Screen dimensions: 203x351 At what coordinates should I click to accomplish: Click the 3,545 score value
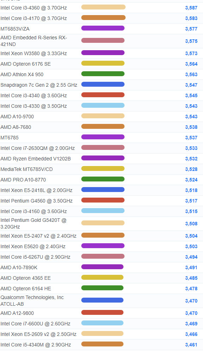click(191, 95)
